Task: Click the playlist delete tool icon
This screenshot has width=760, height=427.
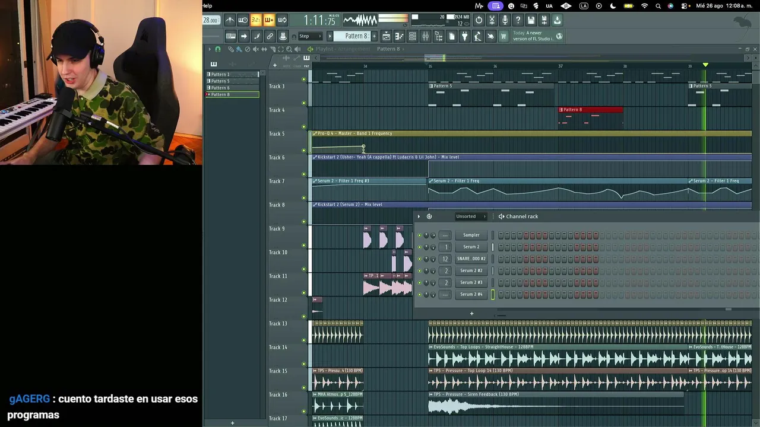Action: (x=248, y=49)
